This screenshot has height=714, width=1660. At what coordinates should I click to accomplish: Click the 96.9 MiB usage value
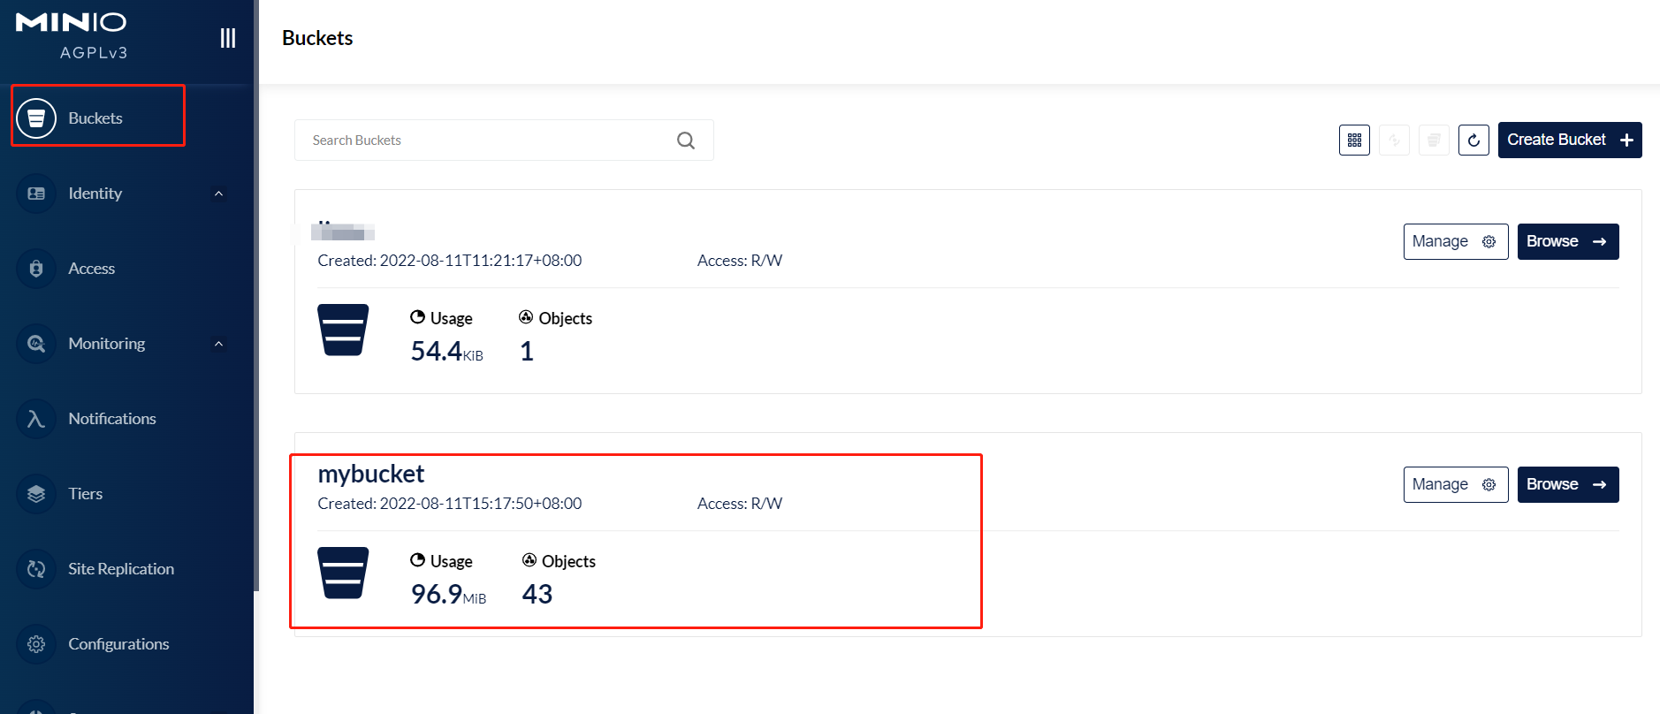point(448,595)
